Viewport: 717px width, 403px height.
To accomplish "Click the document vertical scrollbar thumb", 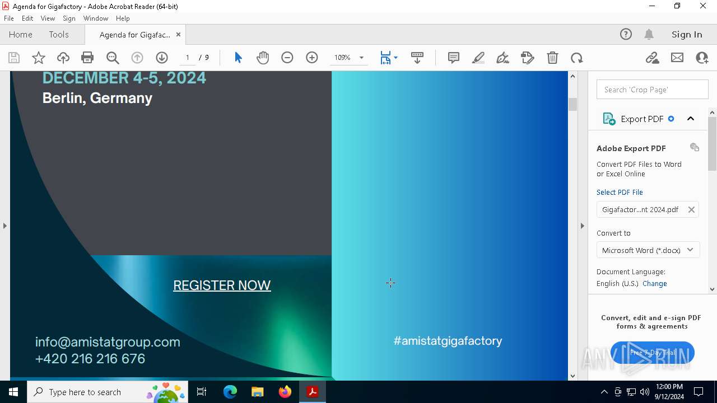I will [x=572, y=104].
